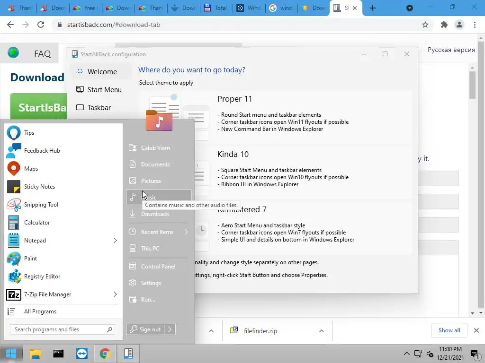Apply the Proper 11 theme
The height and width of the screenshot is (363, 485).
pyautogui.click(x=275, y=117)
